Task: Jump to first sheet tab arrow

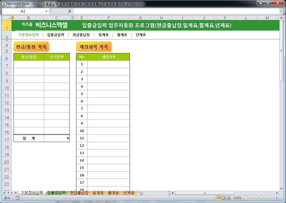Action: (x=4, y=193)
